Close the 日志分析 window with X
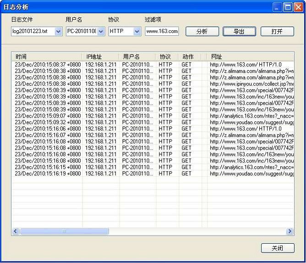The image size is (306, 263). pos(299,7)
